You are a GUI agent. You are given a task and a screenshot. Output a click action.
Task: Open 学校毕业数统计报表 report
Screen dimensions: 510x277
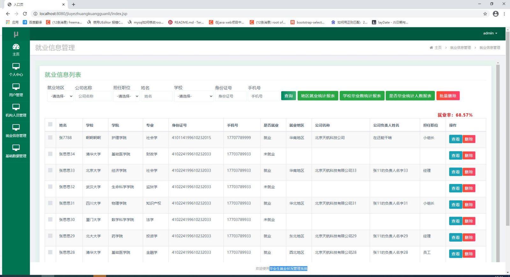[x=362, y=96]
